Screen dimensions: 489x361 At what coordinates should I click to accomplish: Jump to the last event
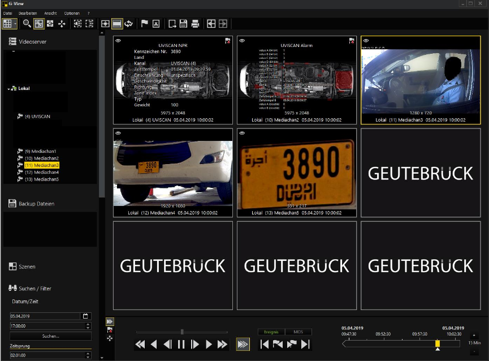(306, 345)
